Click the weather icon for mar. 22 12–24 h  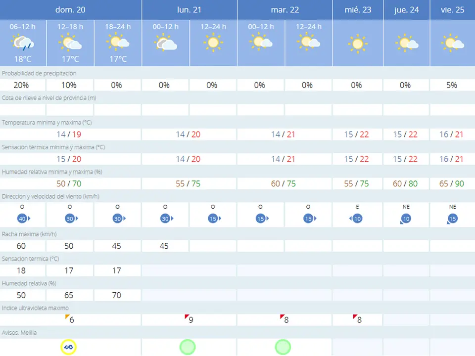click(x=308, y=42)
